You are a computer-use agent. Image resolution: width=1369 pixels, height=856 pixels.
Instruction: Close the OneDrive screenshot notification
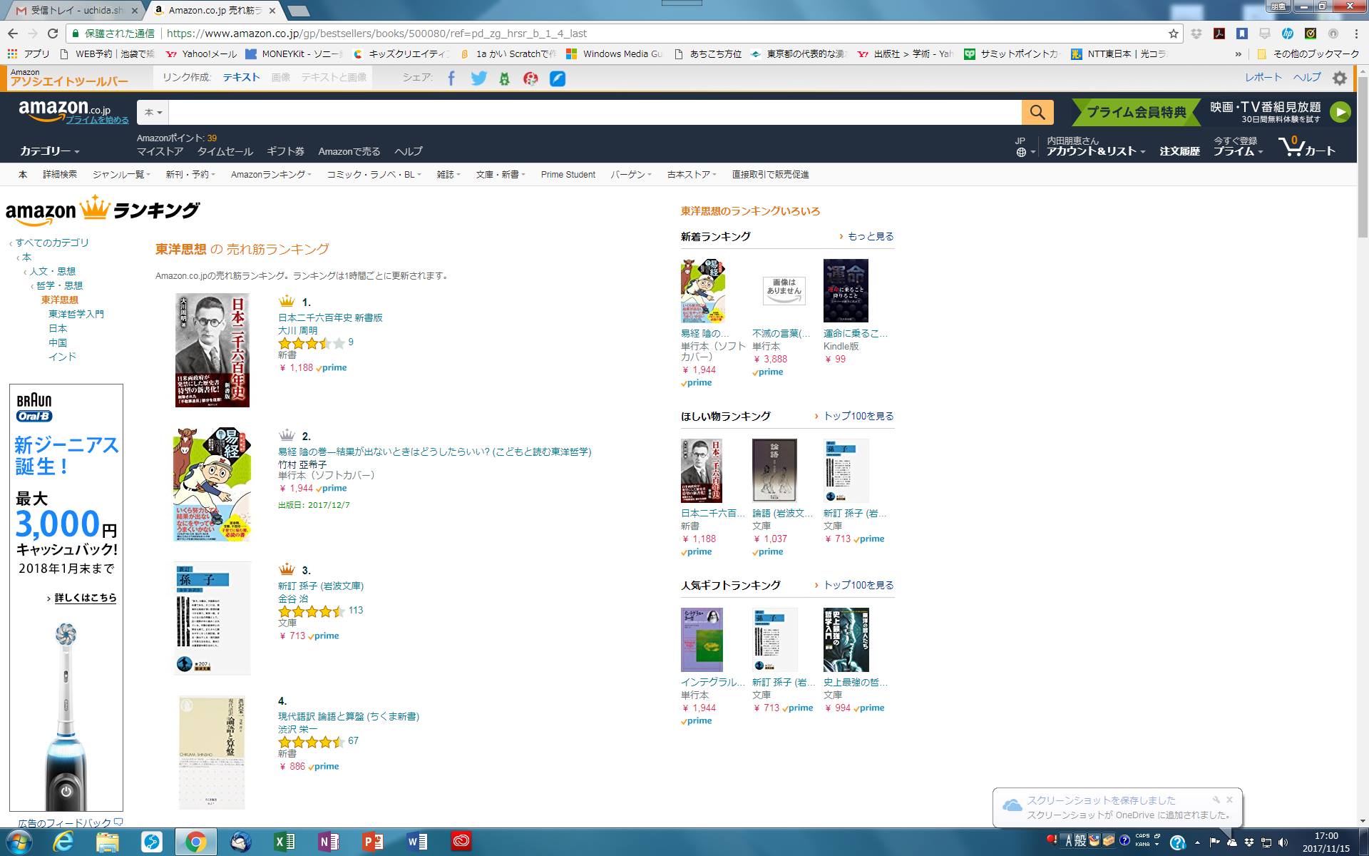click(x=1229, y=800)
